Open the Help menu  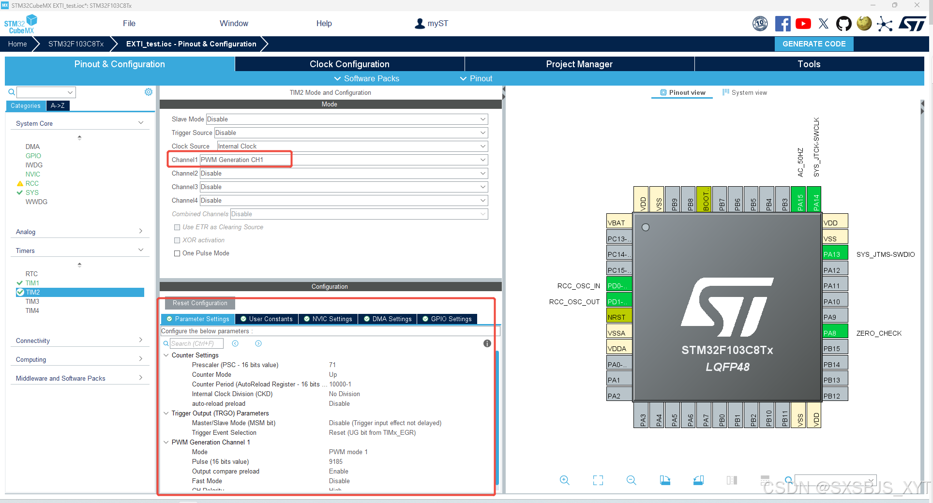pyautogui.click(x=324, y=23)
